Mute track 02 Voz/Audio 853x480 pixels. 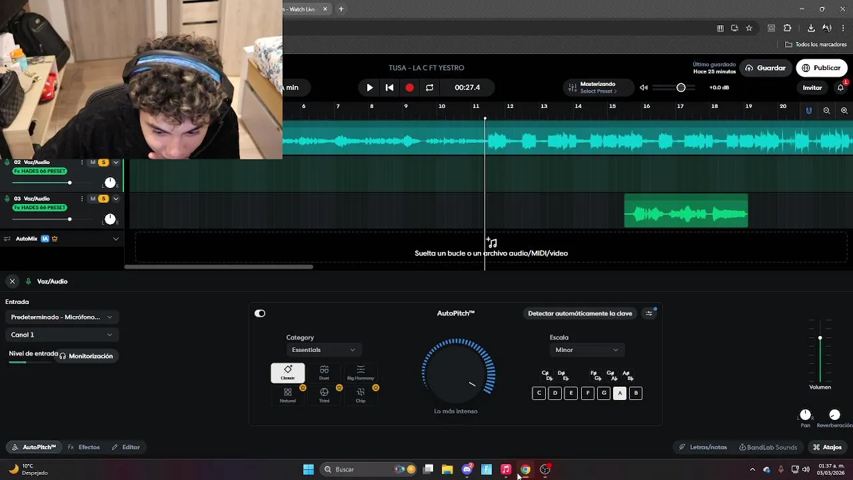(93, 162)
